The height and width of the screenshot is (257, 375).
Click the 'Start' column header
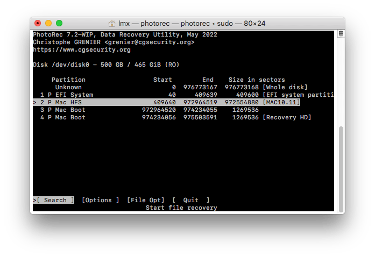(162, 80)
